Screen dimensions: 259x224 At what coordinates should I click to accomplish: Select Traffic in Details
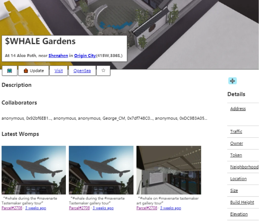point(236,132)
